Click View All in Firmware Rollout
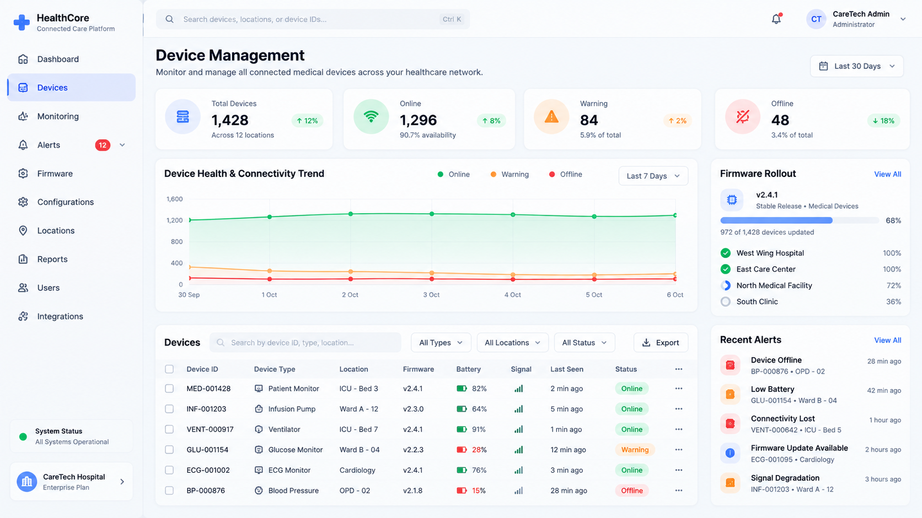The width and height of the screenshot is (922, 518). click(x=887, y=174)
